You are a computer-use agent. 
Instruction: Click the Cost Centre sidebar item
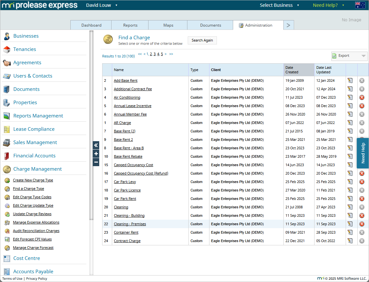[27, 258]
